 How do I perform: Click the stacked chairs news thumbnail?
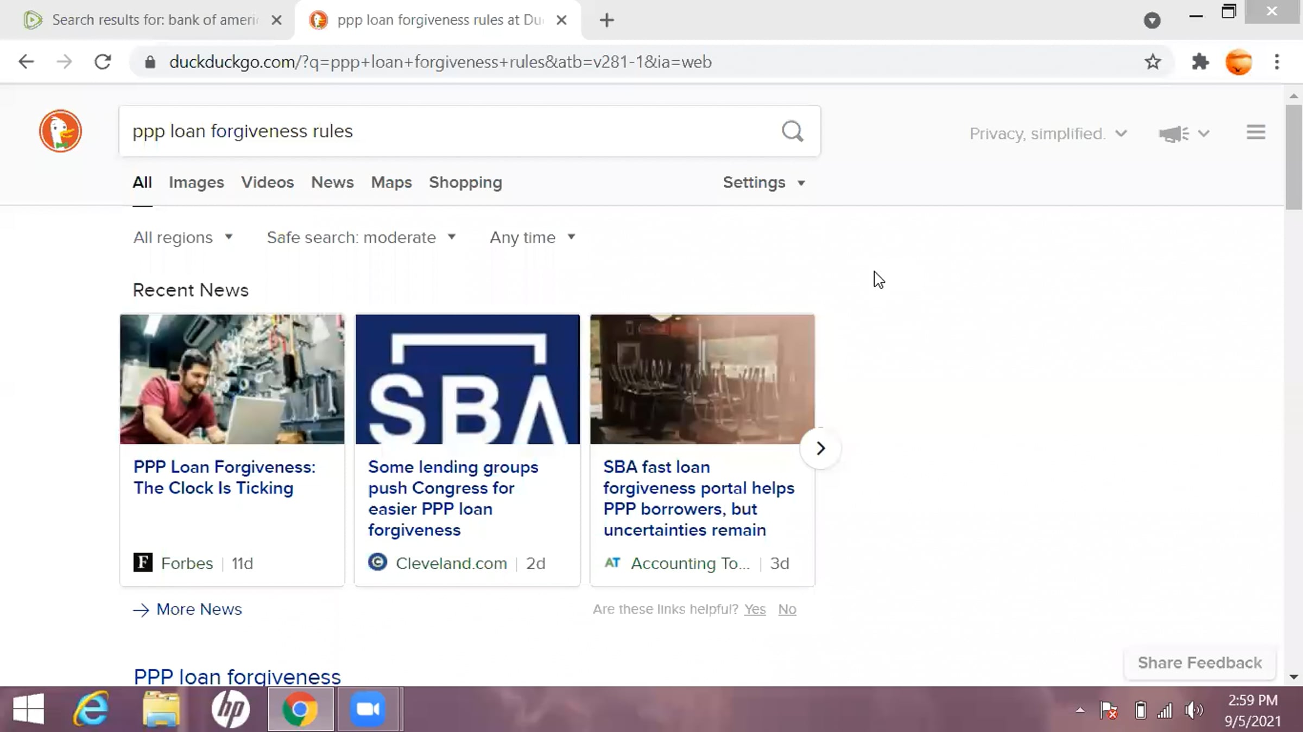tap(703, 379)
